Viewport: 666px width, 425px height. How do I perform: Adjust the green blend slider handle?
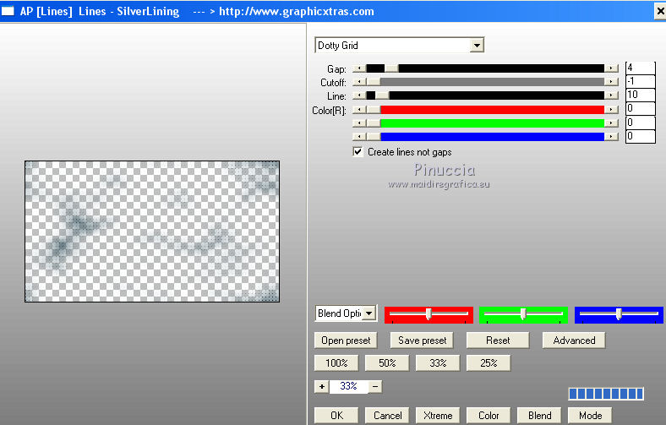click(x=523, y=313)
